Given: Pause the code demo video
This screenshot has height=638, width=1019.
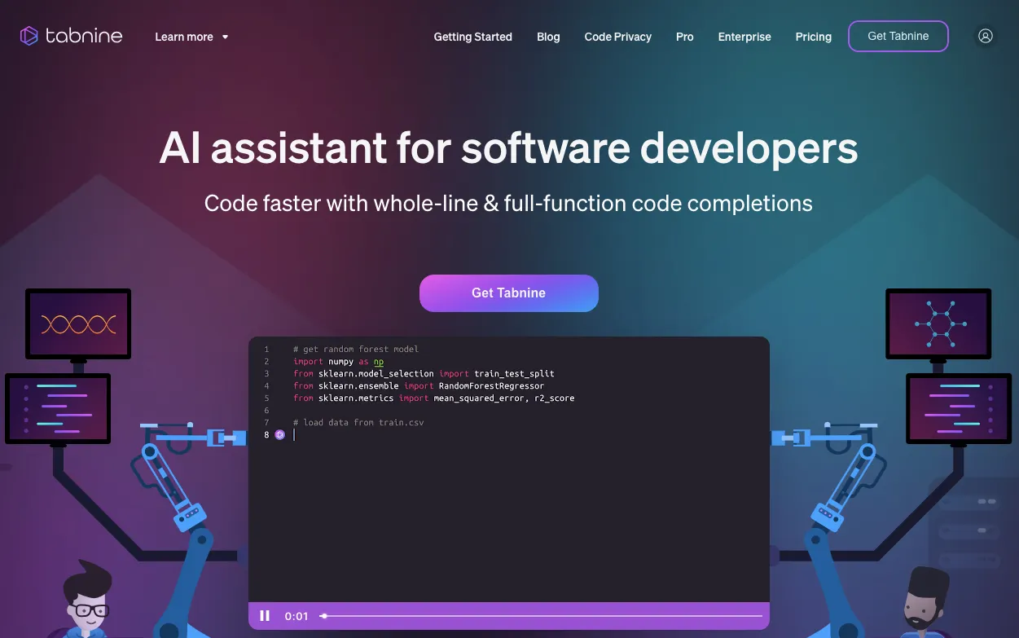Looking at the screenshot, I should click(x=265, y=616).
